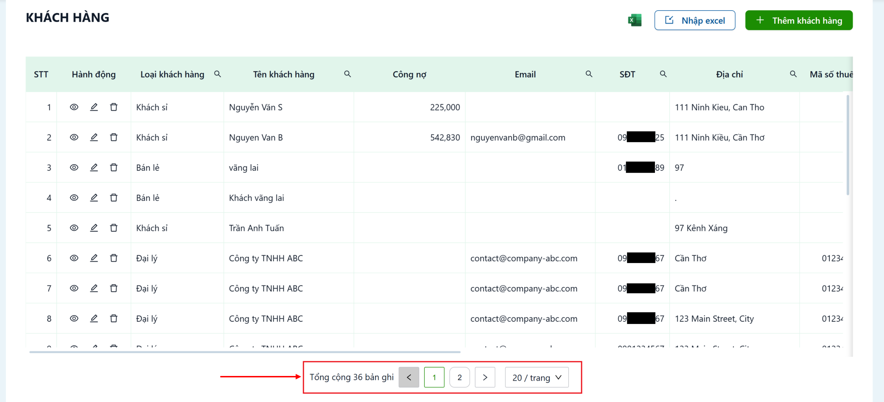This screenshot has height=402, width=884.
Task: Delete customer Trần Anh Tuấn via trash icon
Action: point(114,228)
